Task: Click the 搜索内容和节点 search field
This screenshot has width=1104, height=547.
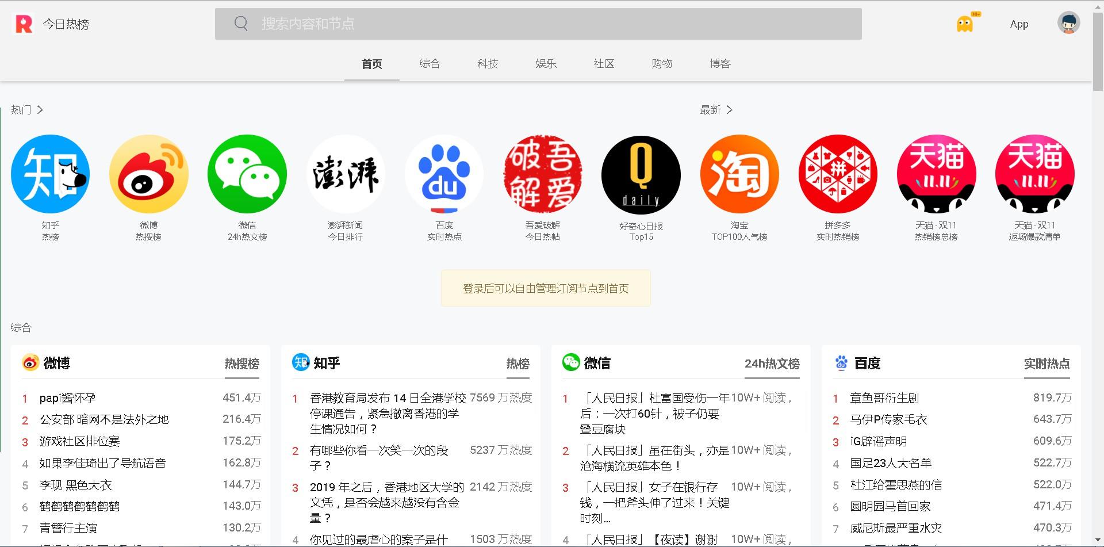Action: pyautogui.click(x=538, y=24)
